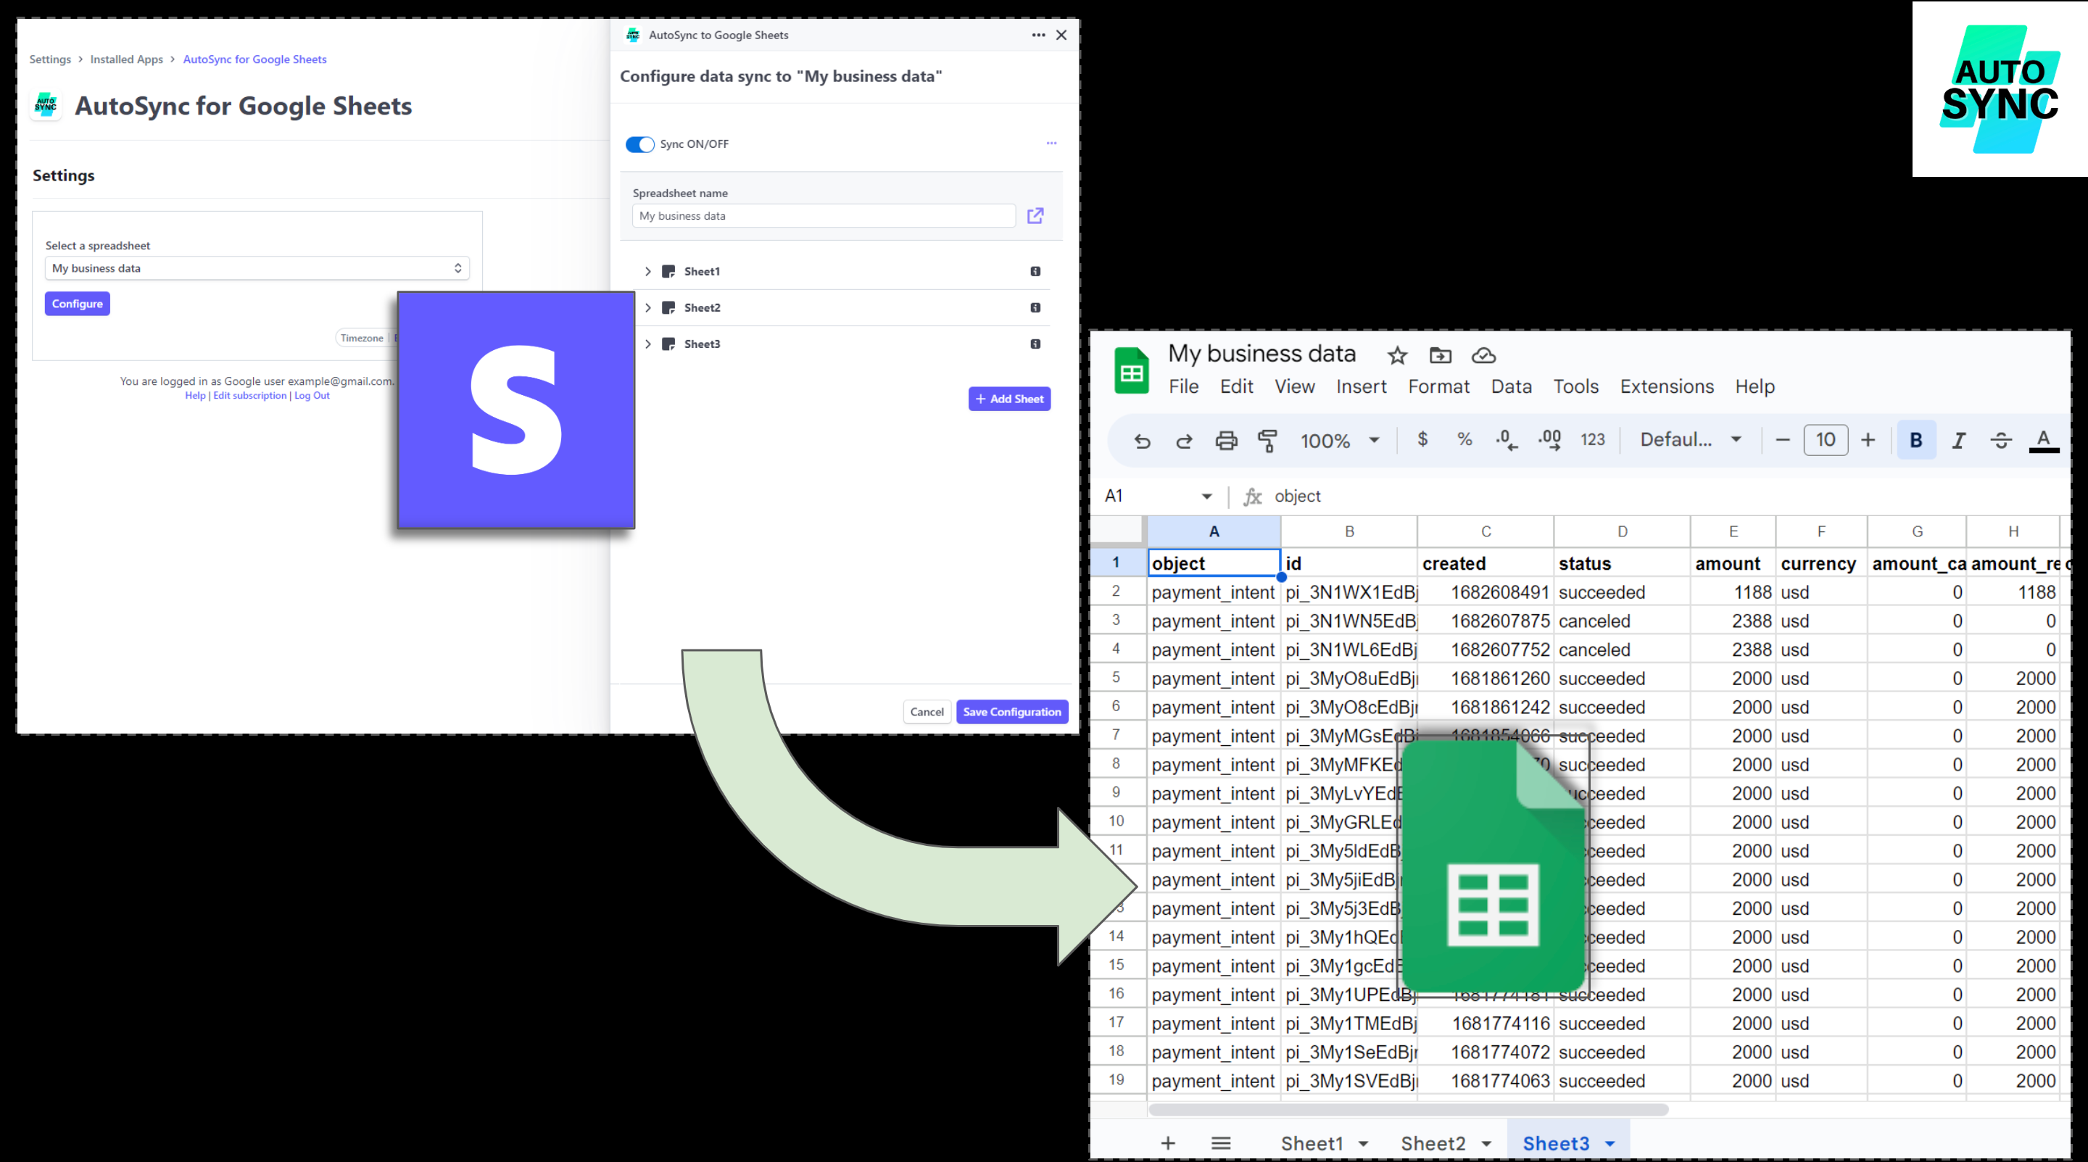The height and width of the screenshot is (1162, 2088).
Task: Open the all sheets list icon
Action: point(1221,1143)
